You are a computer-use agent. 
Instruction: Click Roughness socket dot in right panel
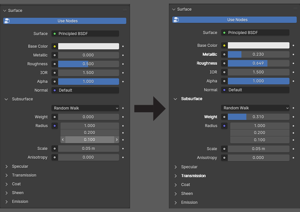(x=224, y=63)
